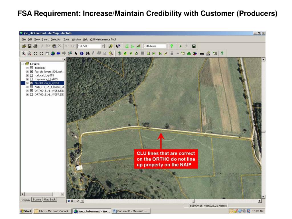Click the green question mark beside Acres box
This screenshot has width=292, height=219.
pyautogui.click(x=171, y=46)
